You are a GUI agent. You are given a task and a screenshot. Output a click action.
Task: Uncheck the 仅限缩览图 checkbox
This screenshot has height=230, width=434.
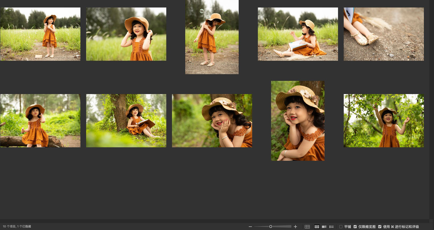[x=355, y=227]
